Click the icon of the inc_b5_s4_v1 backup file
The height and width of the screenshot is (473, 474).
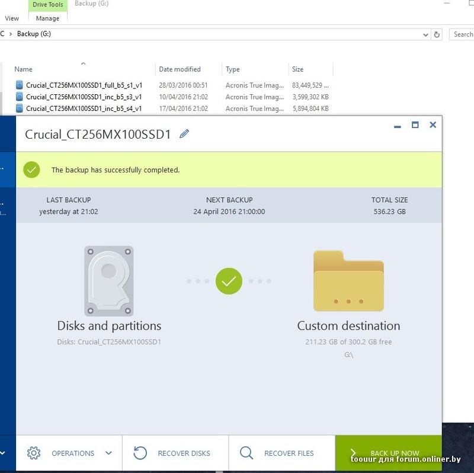point(19,108)
